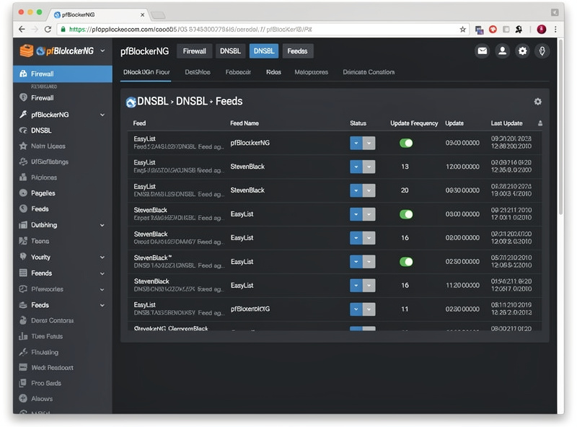Open status dropdown in row updating at 0200 00000

(x=363, y=238)
